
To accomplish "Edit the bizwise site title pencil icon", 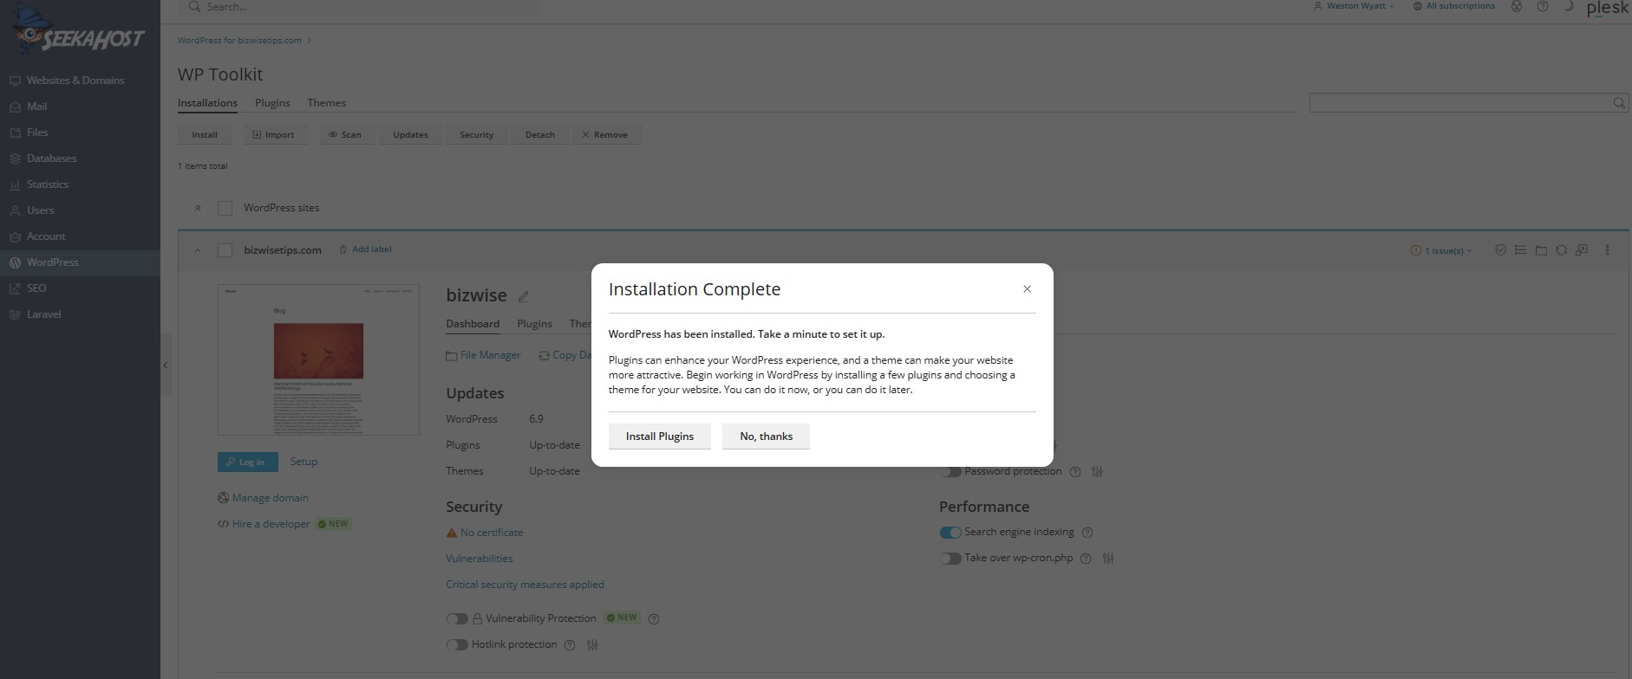I will click(524, 296).
